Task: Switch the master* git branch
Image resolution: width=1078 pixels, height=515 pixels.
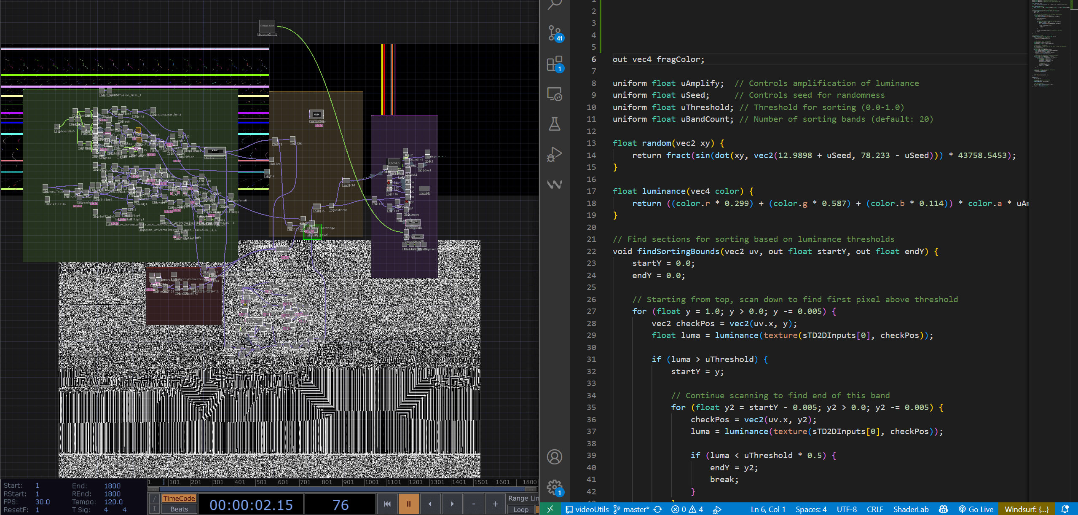Action: pos(631,509)
